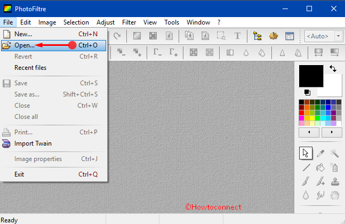Click the black foreground color box
Viewport: 345px width, 224px height.
tap(311, 76)
